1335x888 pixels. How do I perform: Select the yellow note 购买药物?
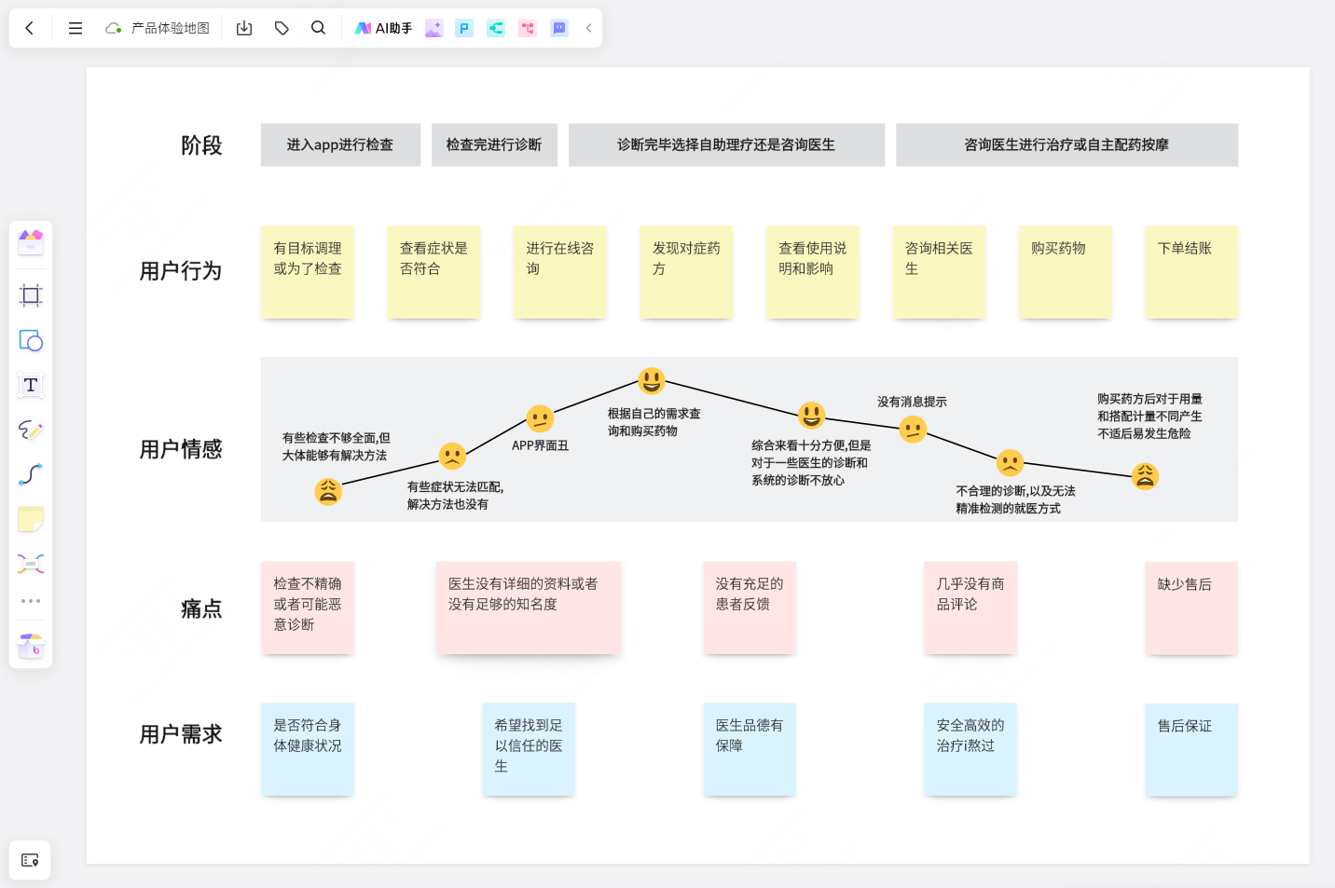1066,272
